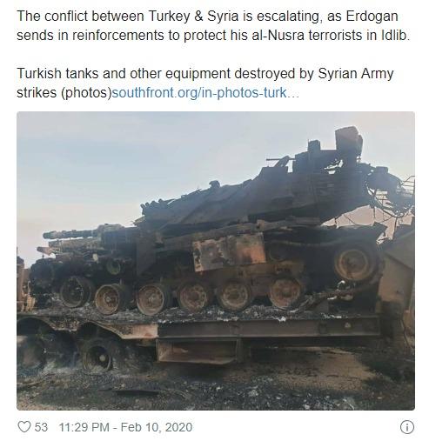Image resolution: width=429 pixels, height=441 pixels.
Task: Select the word 'Erdogan' in the tweet
Action: 372,16
